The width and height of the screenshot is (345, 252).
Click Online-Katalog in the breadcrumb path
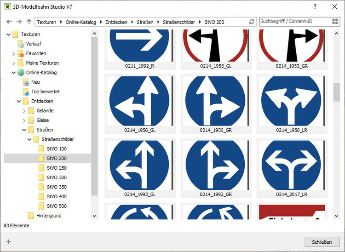click(81, 22)
